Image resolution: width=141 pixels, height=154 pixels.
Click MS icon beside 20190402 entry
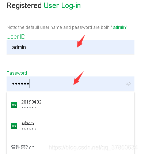point(14,105)
